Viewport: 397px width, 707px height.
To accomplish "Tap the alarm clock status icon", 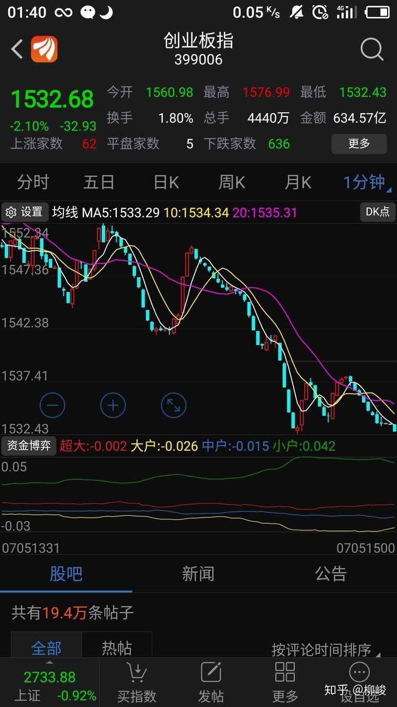I will click(320, 12).
